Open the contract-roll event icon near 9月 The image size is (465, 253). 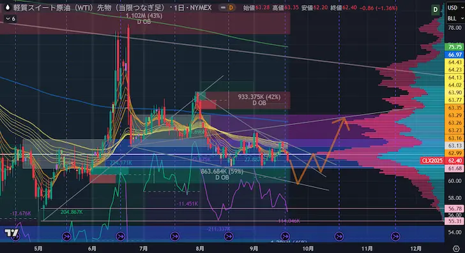[285, 236]
